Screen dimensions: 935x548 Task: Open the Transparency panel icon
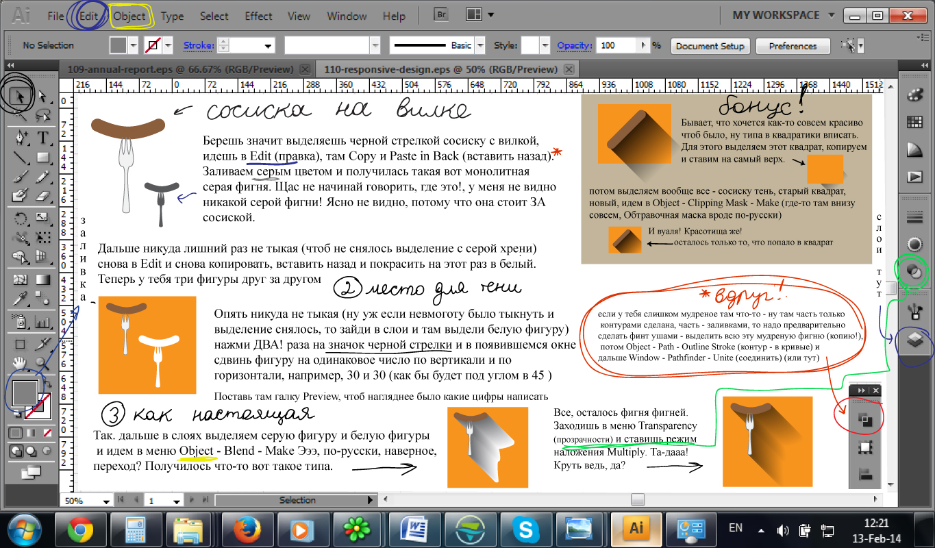point(914,271)
